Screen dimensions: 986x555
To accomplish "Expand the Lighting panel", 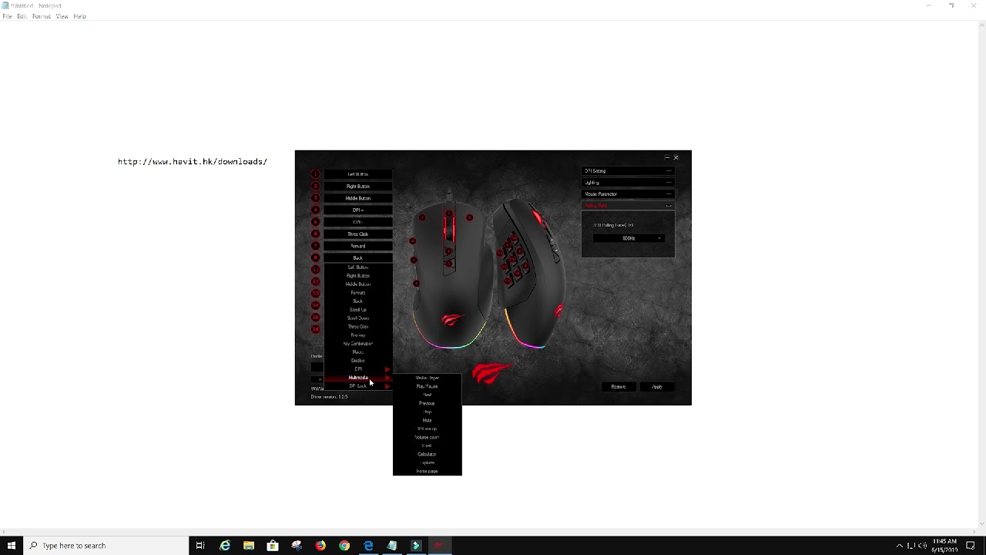I will [628, 183].
